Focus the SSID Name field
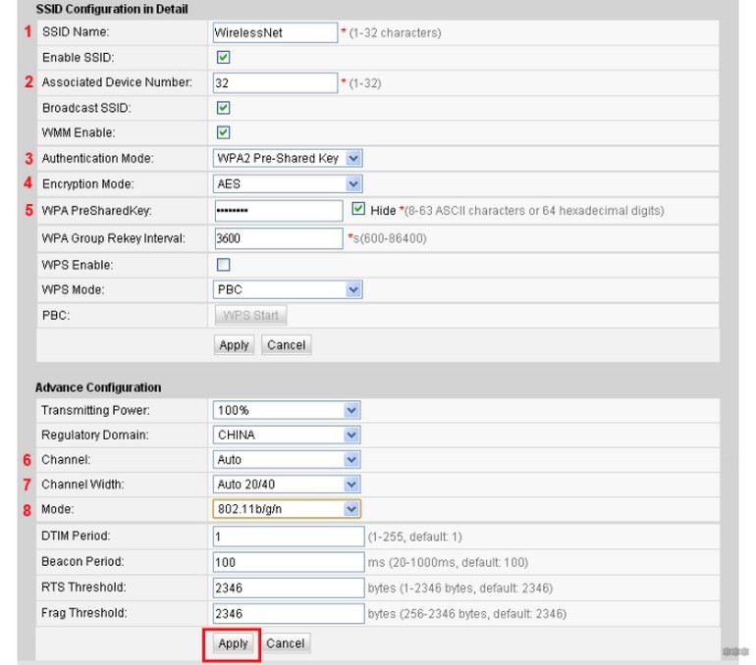This screenshot has height=665, width=756. (x=275, y=32)
